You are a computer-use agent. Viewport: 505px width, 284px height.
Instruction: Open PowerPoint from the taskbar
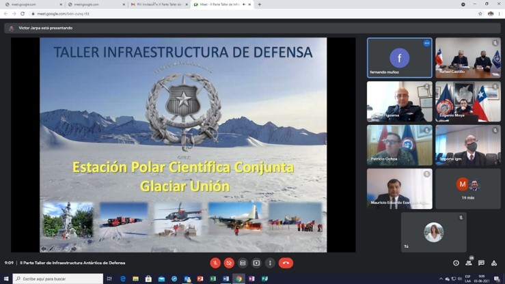click(x=200, y=279)
